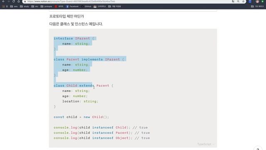Click 'child instanceof Parent' console line
This screenshot has height=150, width=266.
(102, 133)
